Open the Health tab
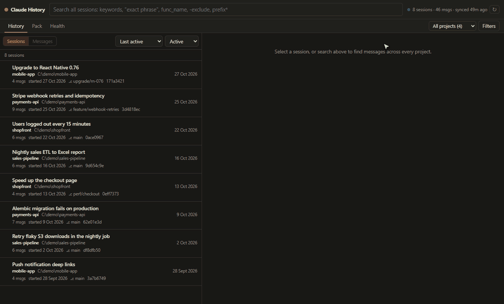The height and width of the screenshot is (304, 504). click(x=57, y=26)
